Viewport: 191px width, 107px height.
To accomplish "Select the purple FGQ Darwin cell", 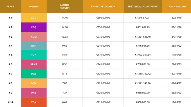I will pos(34,27).
